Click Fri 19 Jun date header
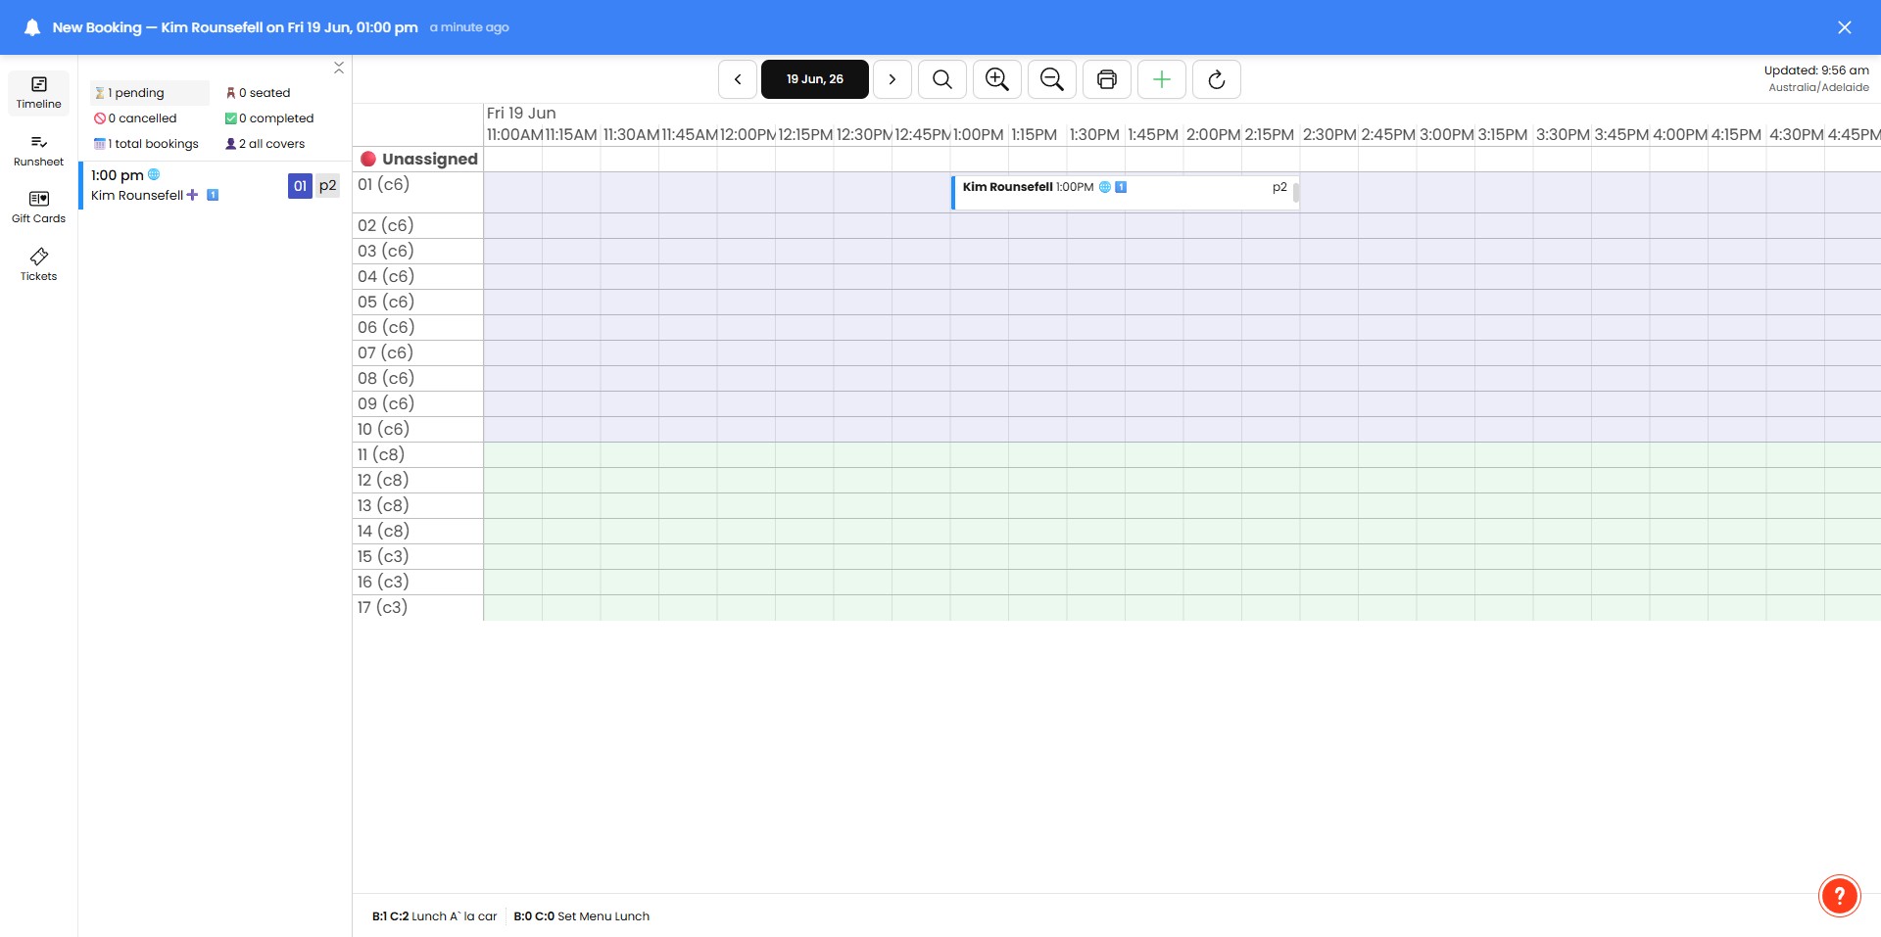The height and width of the screenshot is (937, 1881). tap(521, 113)
